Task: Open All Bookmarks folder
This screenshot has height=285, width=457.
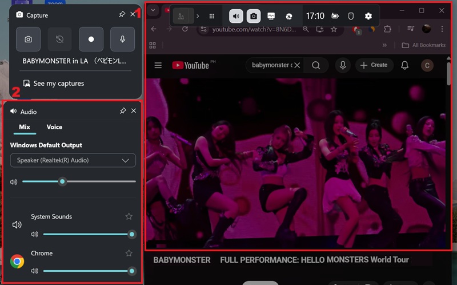Action: tap(424, 45)
